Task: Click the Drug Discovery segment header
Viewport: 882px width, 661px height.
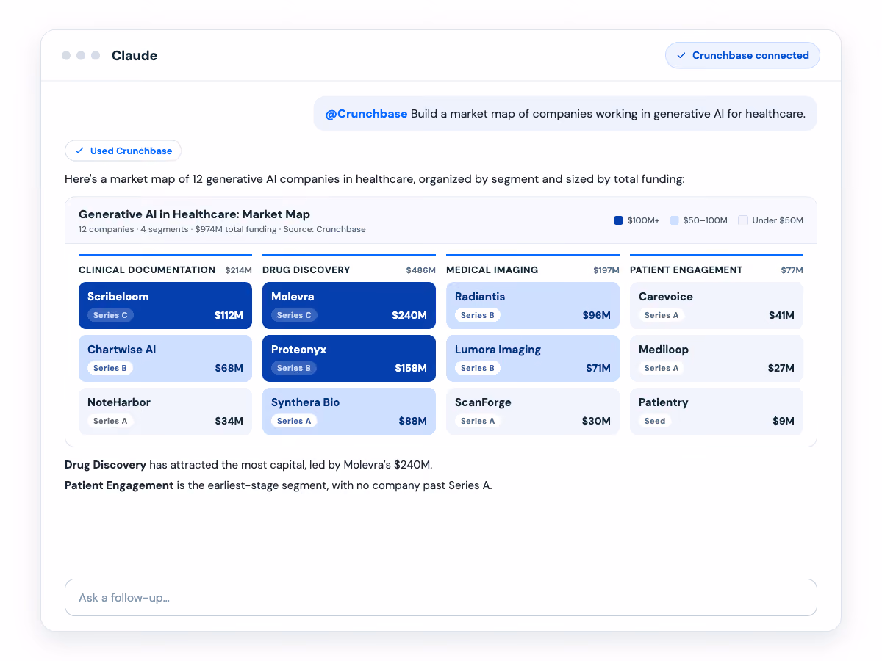Action: pyautogui.click(x=306, y=270)
